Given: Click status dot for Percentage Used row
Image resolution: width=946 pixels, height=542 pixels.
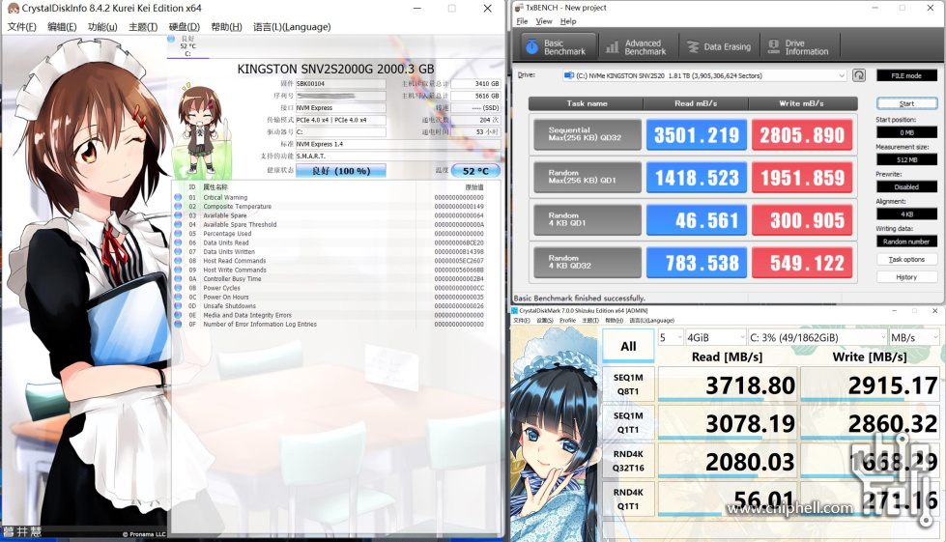Looking at the screenshot, I should 178,233.
